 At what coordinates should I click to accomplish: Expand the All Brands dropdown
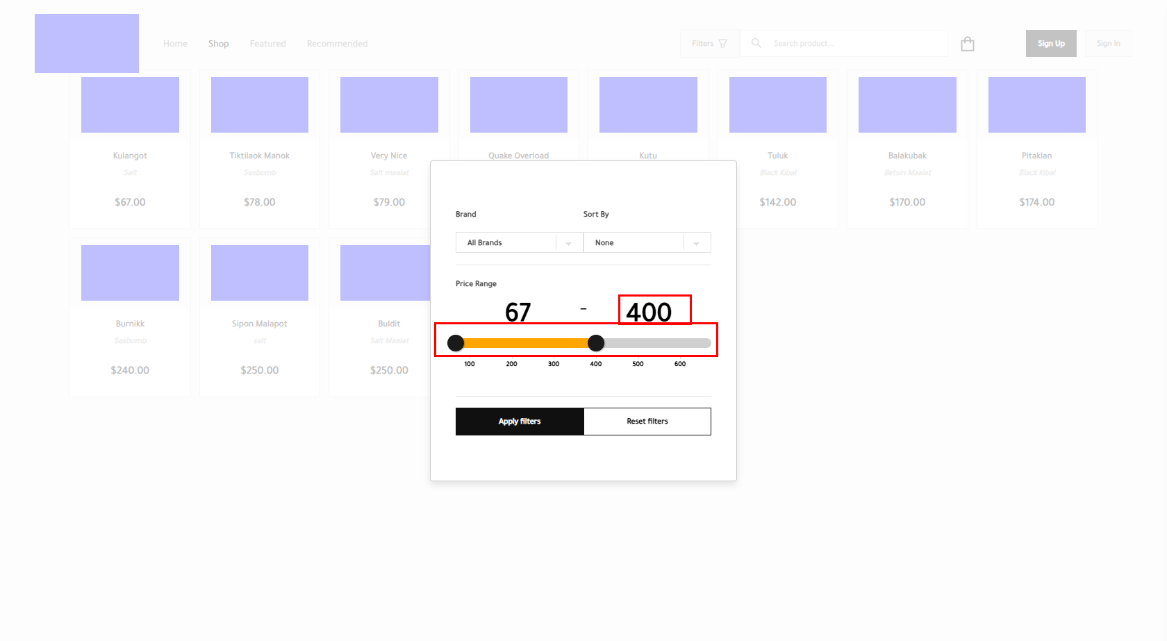point(511,242)
